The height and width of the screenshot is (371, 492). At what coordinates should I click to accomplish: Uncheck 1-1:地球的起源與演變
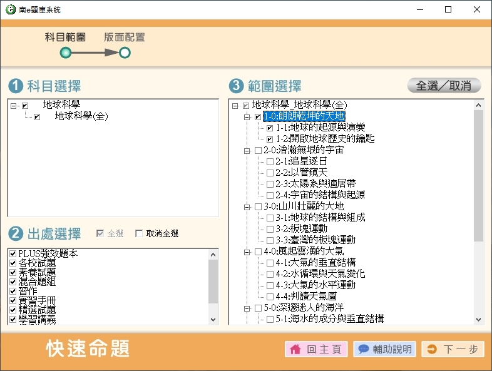pos(270,128)
